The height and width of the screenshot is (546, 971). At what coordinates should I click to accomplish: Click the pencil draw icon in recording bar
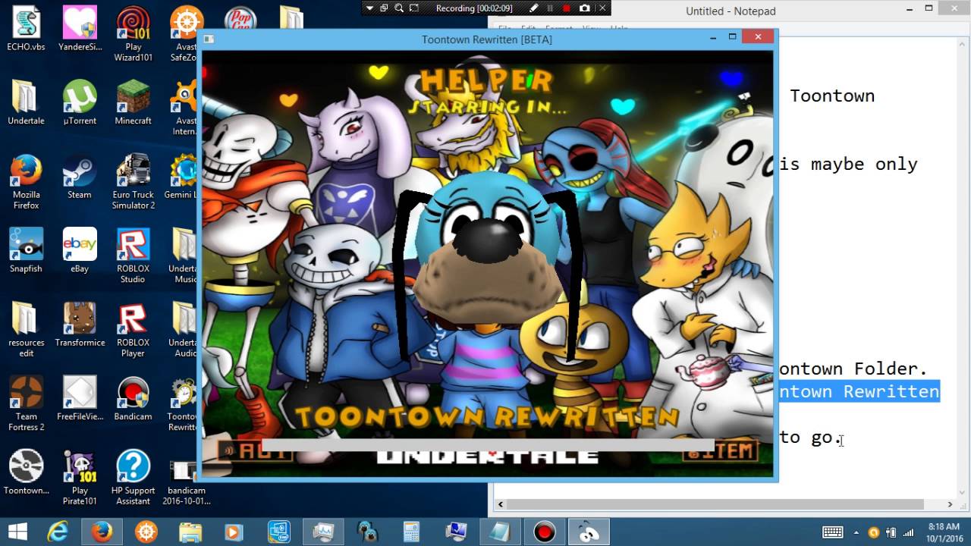533,8
